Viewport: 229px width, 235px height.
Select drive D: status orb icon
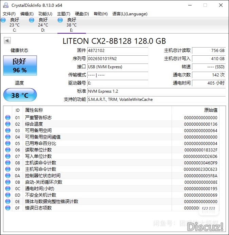(32, 20)
